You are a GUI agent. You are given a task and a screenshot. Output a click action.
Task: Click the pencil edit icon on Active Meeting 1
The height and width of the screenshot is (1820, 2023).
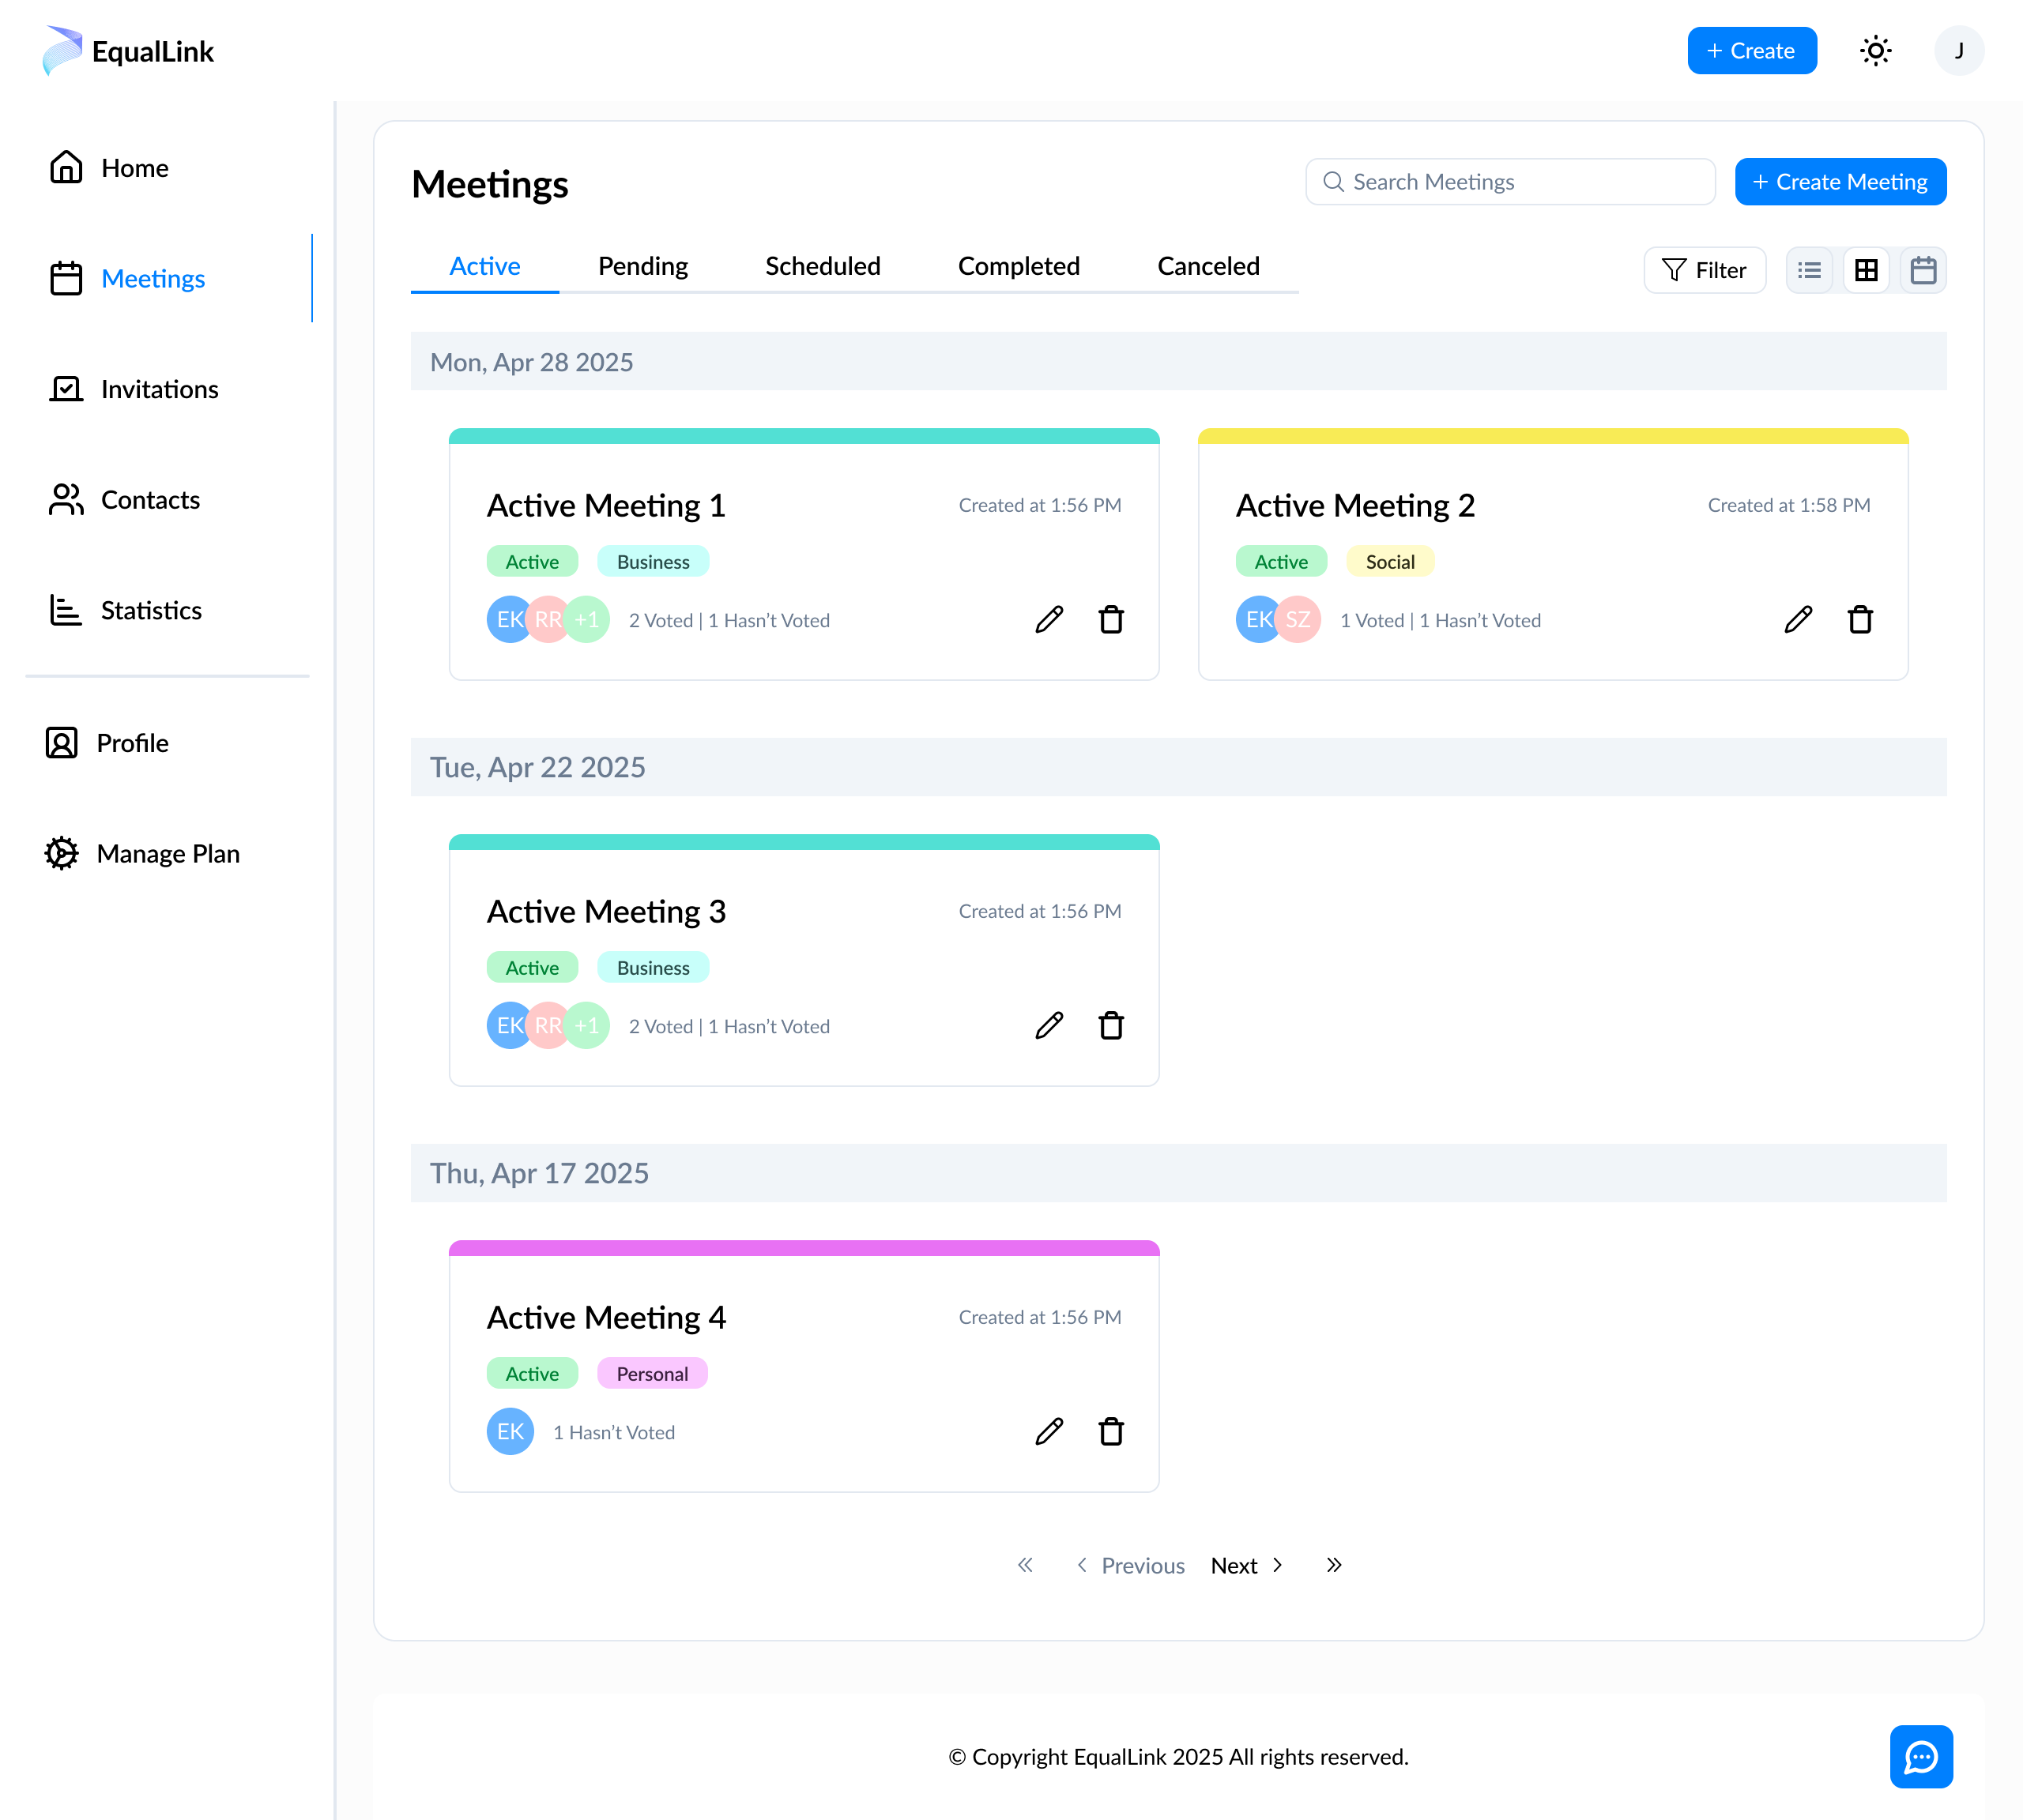[1049, 620]
